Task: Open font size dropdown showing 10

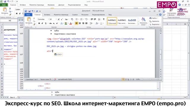Action: (x=56, y=19)
